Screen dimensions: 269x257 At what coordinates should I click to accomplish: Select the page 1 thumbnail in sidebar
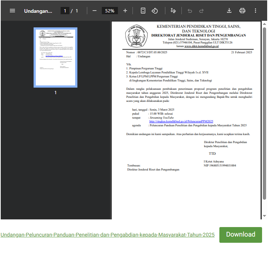click(x=55, y=58)
